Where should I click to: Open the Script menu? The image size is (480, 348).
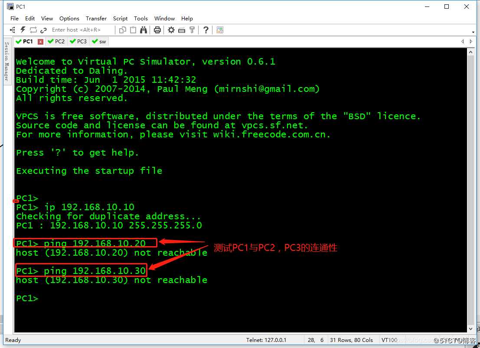(120, 18)
